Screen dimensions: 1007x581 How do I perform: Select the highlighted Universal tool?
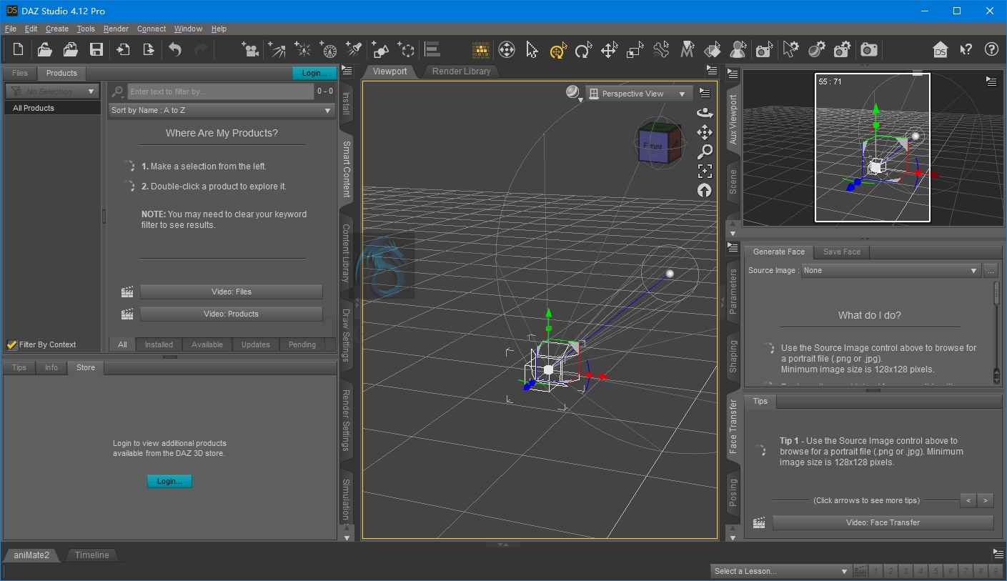(x=557, y=49)
